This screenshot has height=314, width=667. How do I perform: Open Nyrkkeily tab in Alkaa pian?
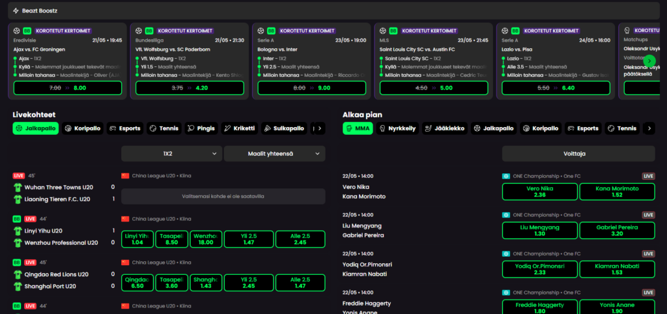(397, 128)
